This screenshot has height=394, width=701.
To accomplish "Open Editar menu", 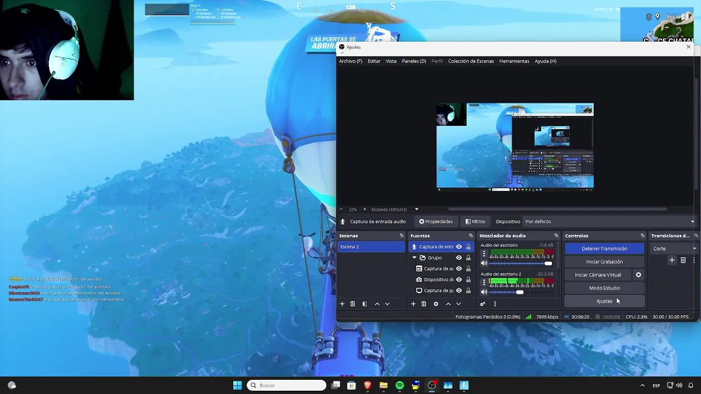I will tap(374, 61).
